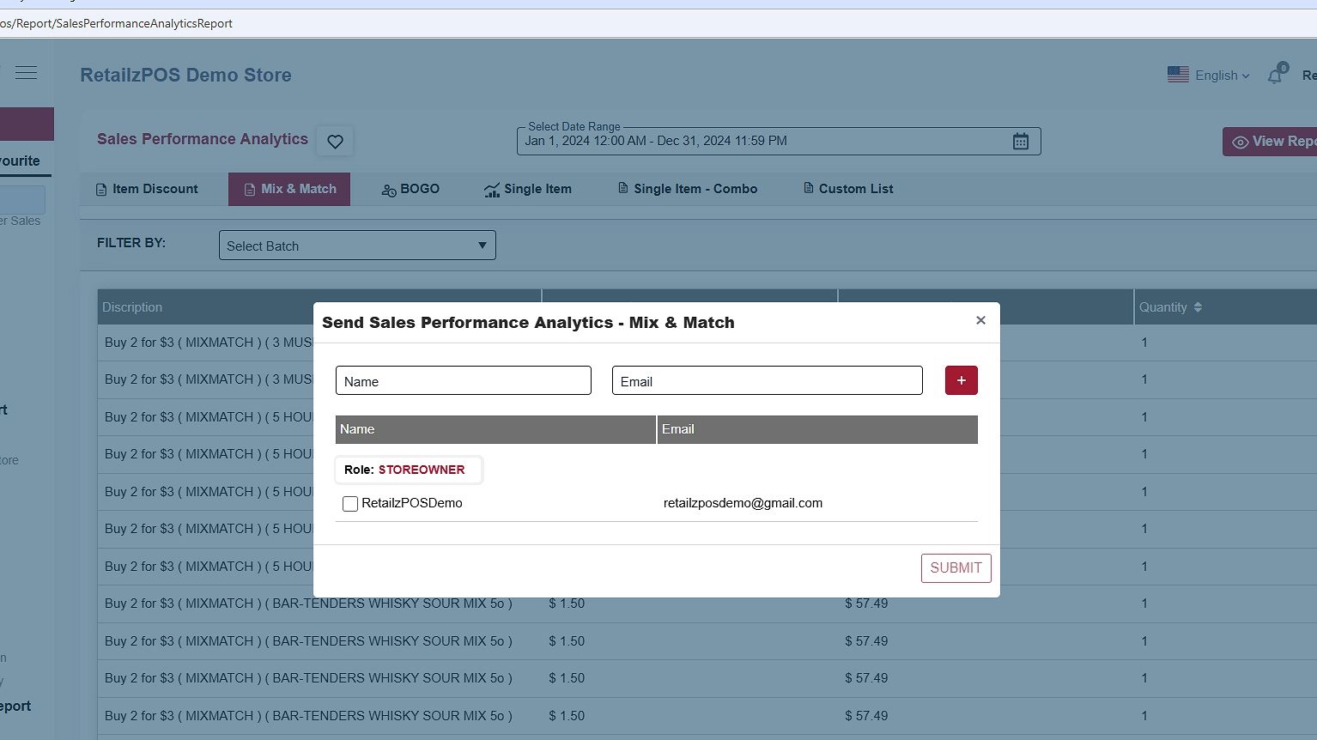Sort by Quantity column arrows
Screen dimensions: 1317x740
[x=1198, y=307]
